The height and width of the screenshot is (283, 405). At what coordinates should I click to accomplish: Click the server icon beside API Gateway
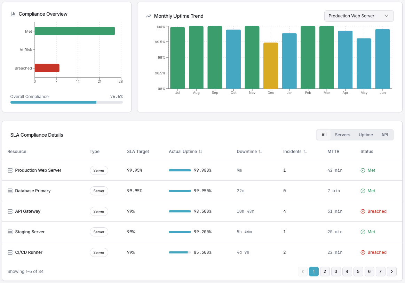pos(10,211)
